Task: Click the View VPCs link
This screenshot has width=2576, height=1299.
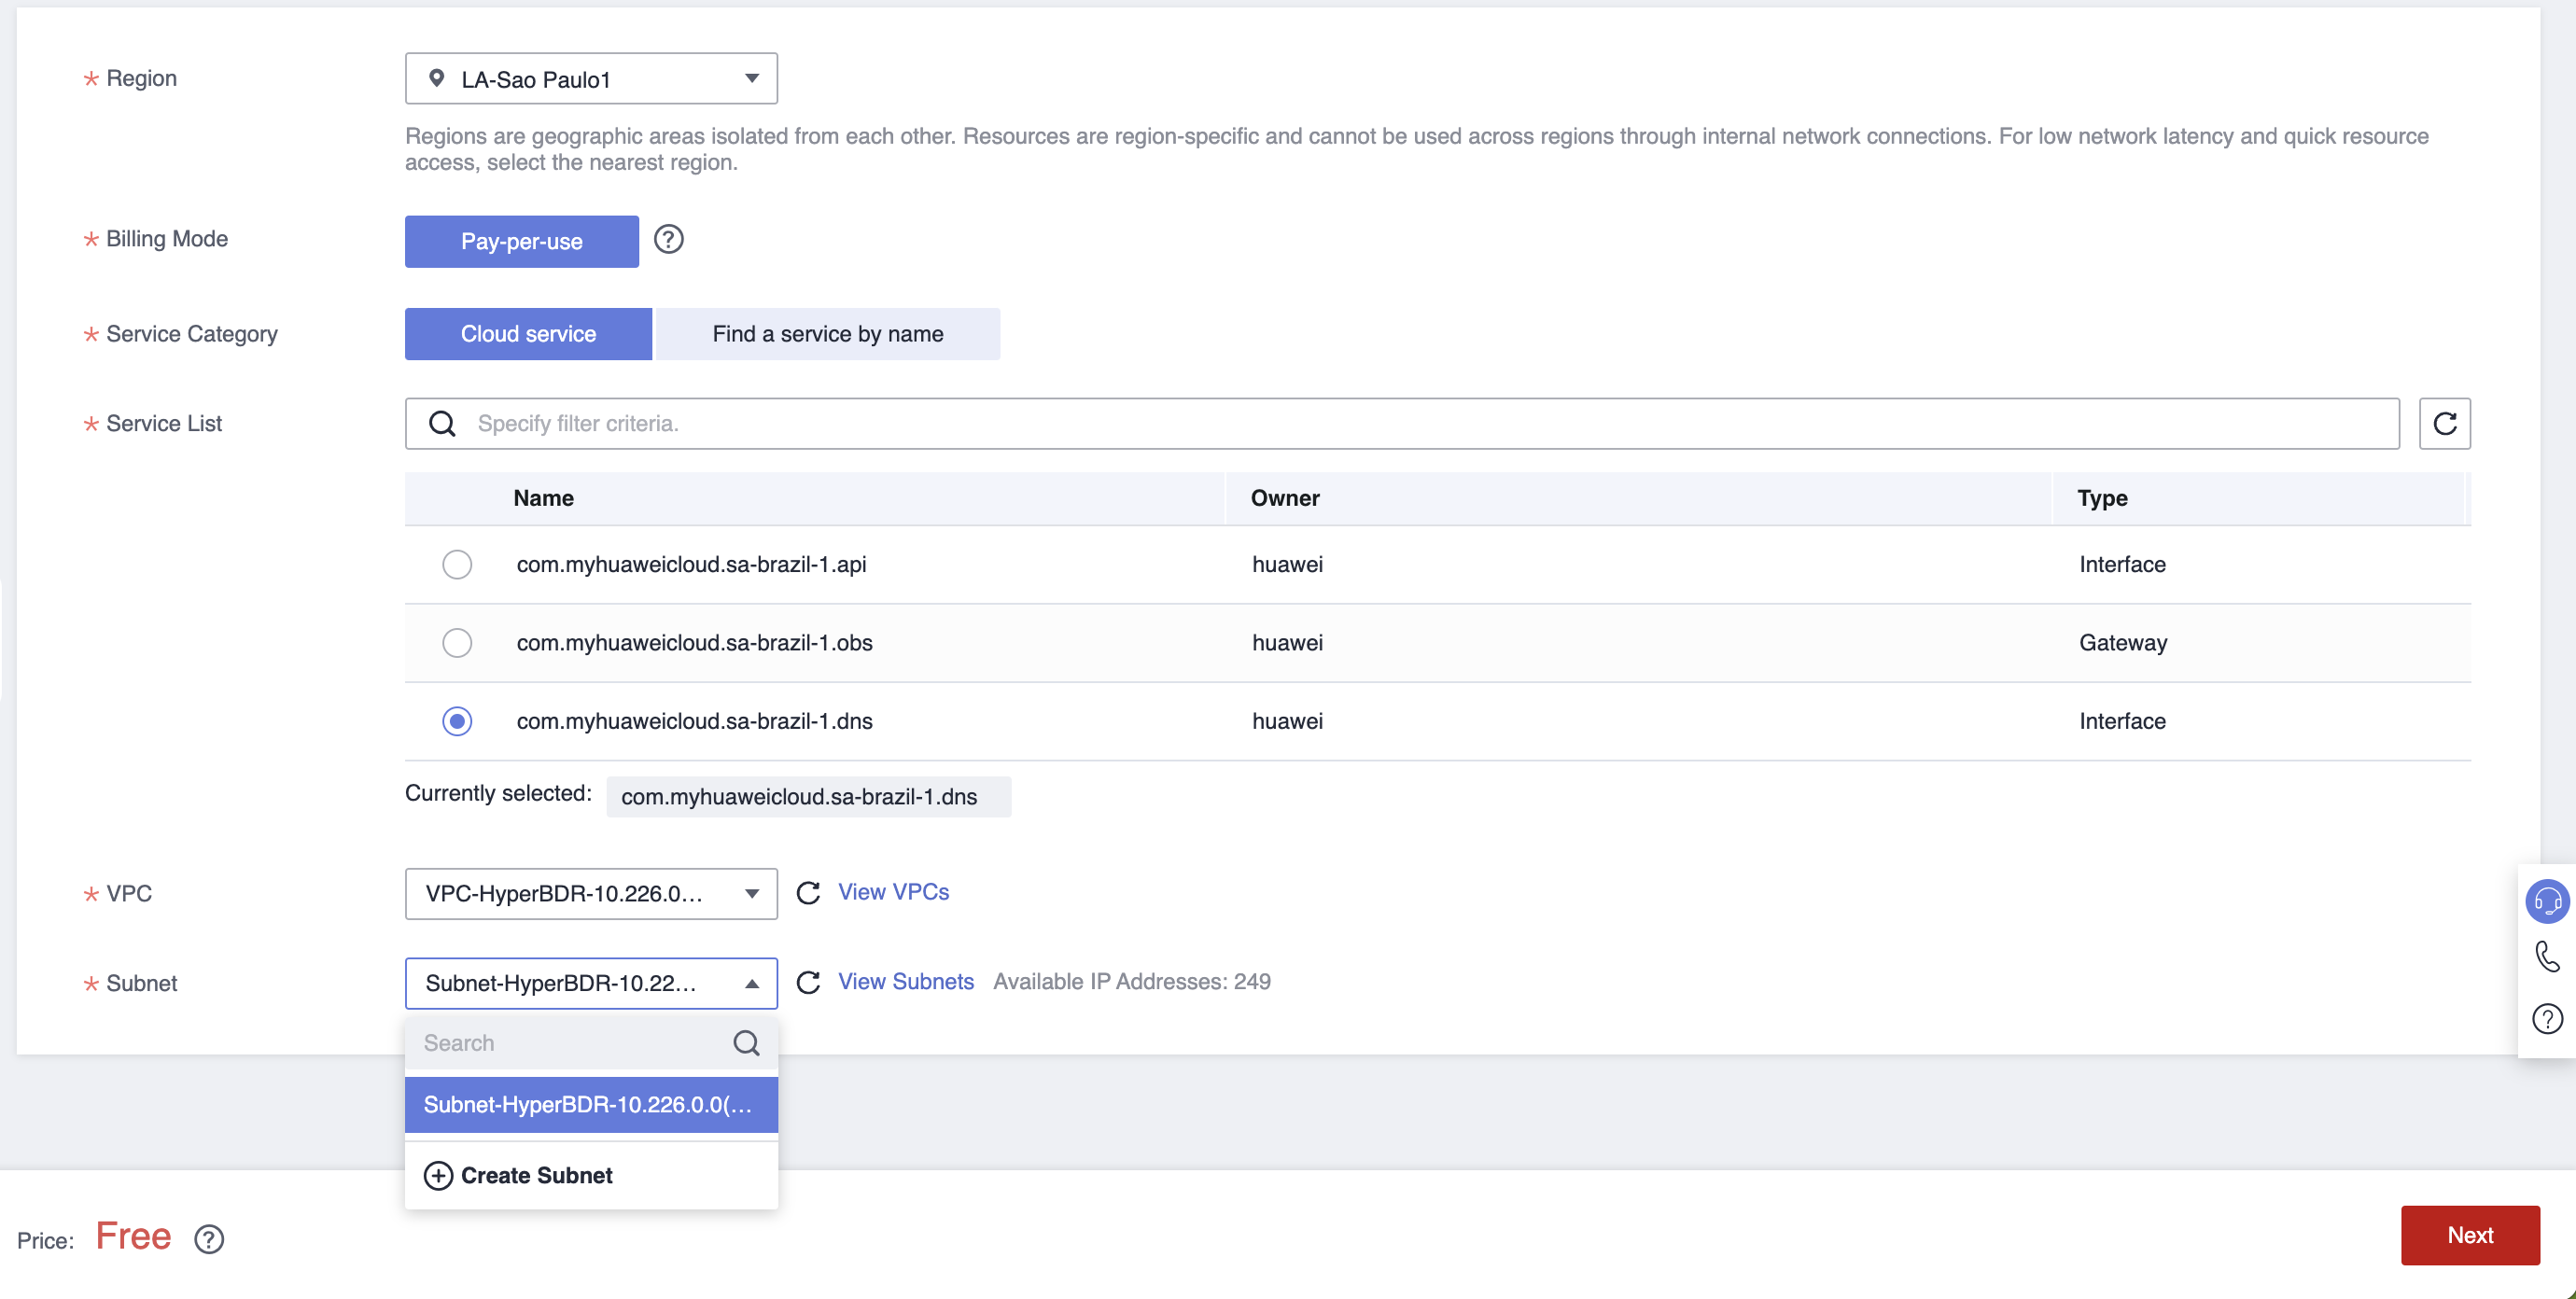Action: coord(893,891)
